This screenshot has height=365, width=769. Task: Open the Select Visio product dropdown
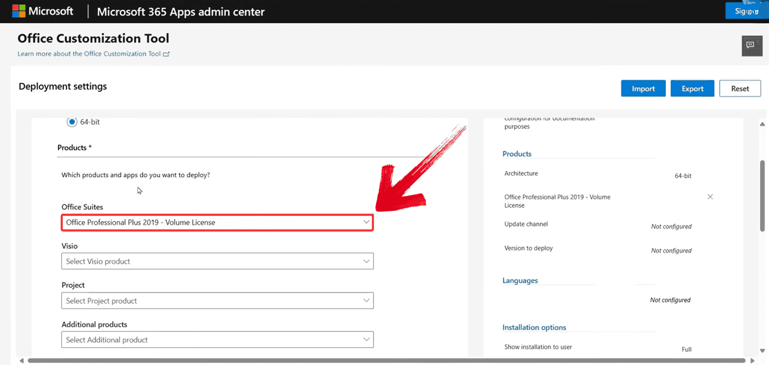217,261
